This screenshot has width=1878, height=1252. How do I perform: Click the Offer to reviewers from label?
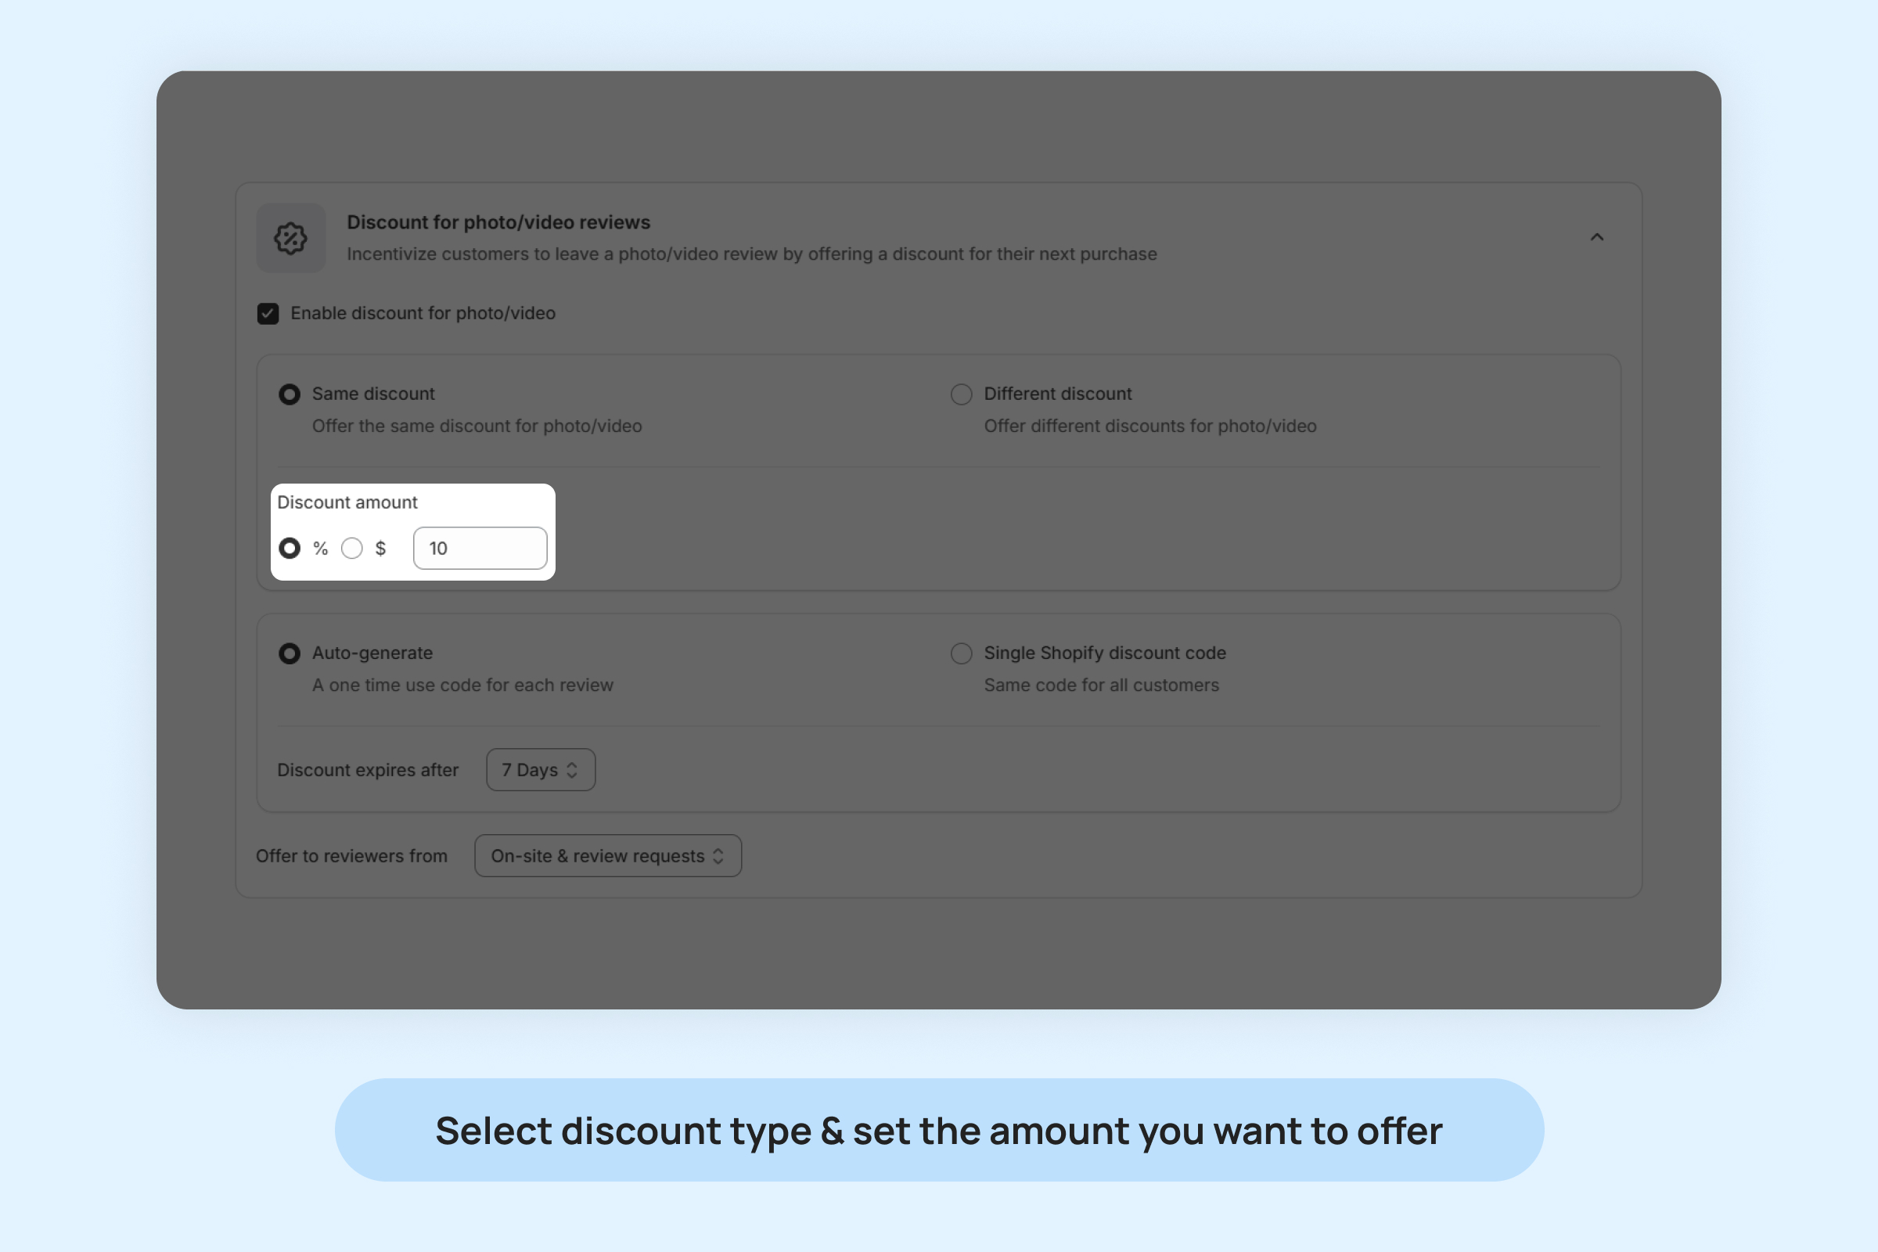[x=351, y=856]
